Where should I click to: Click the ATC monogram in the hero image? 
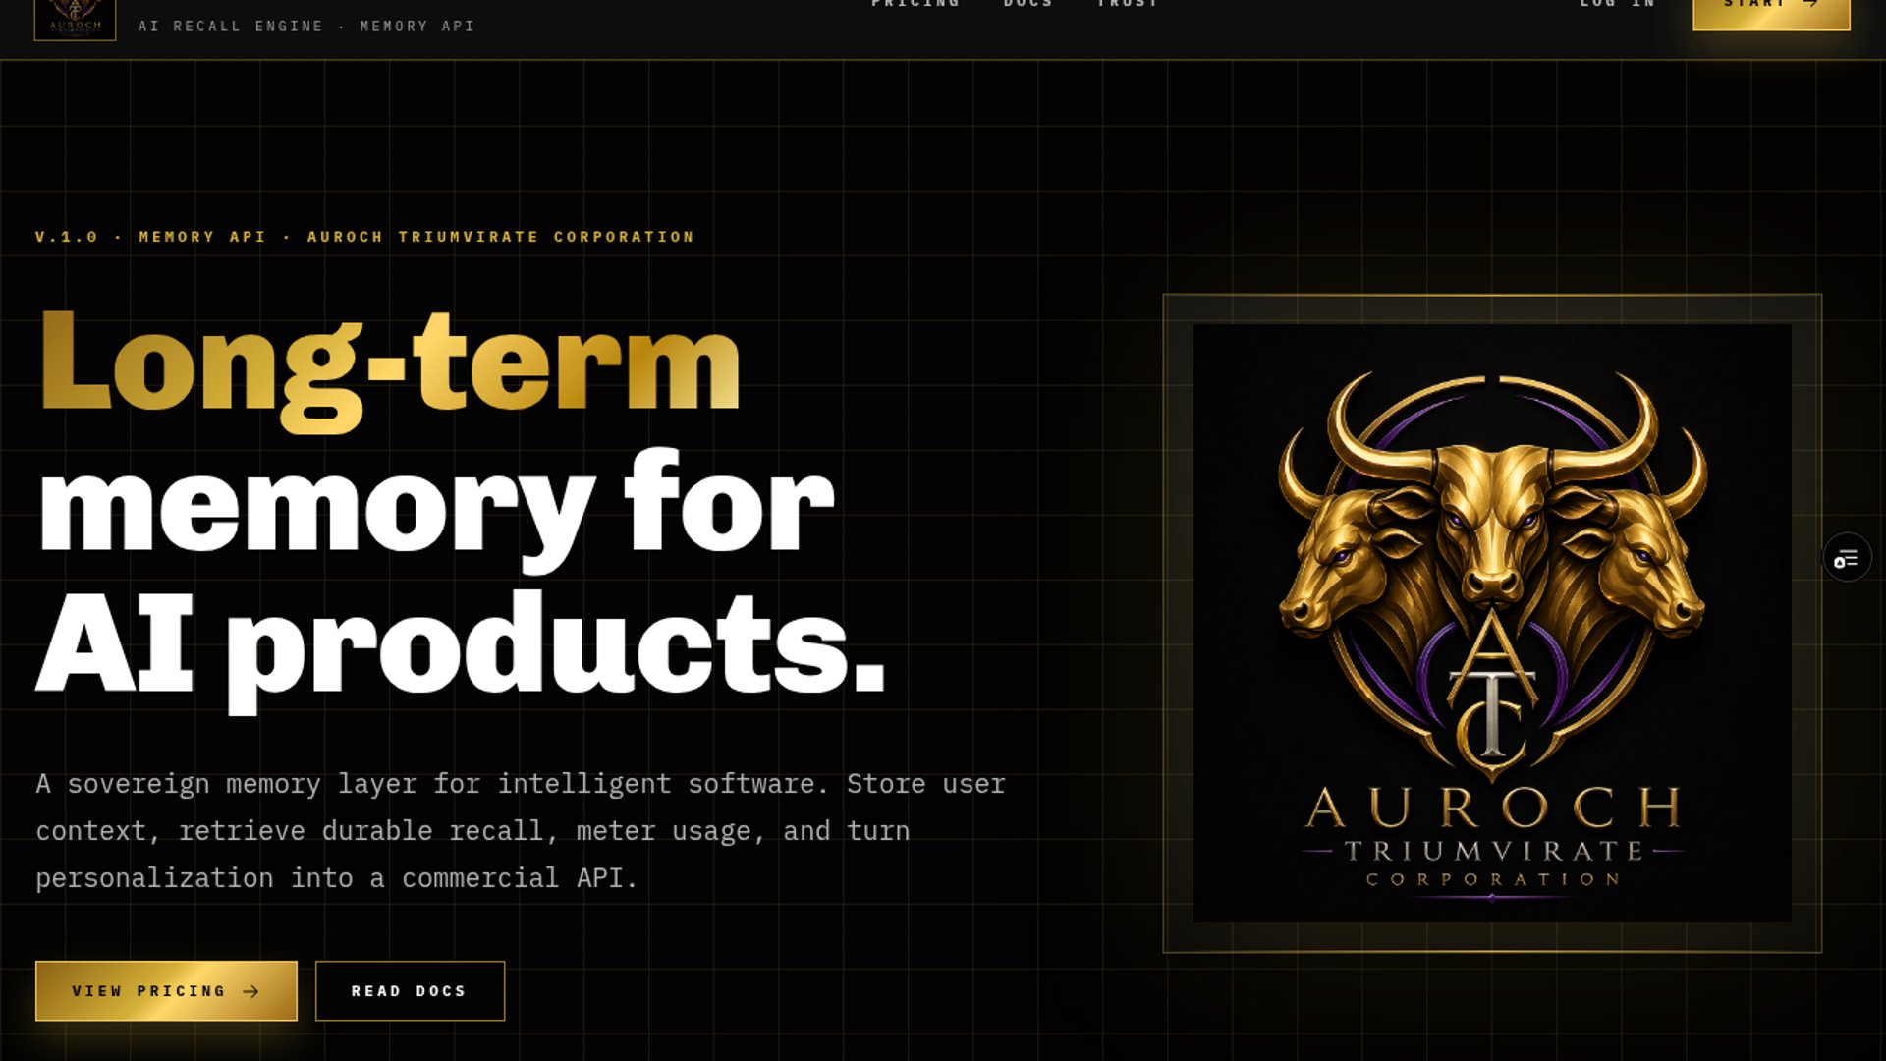pyautogui.click(x=1492, y=688)
